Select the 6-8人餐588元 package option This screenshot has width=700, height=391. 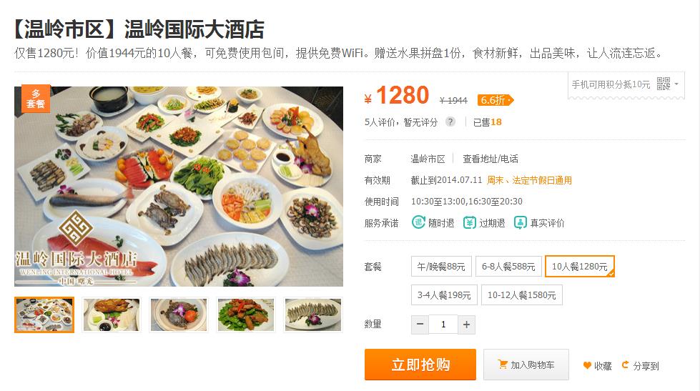(x=508, y=267)
